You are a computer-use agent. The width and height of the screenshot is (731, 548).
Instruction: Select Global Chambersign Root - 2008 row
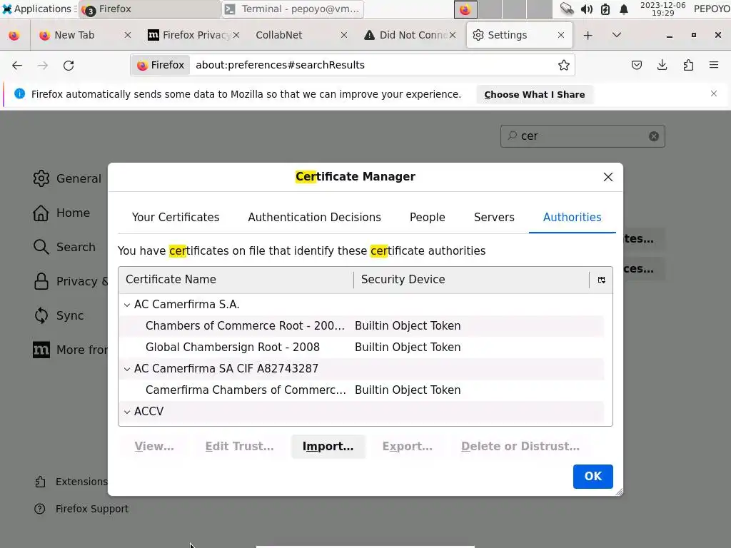click(x=361, y=347)
